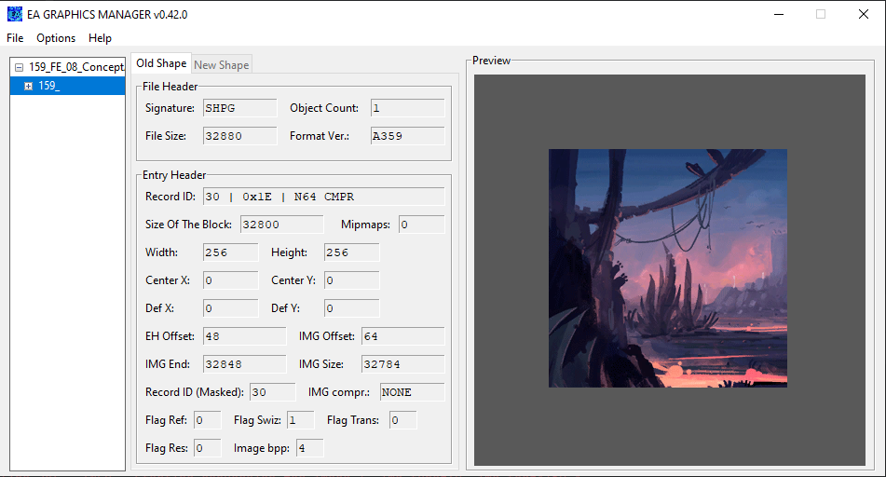Open the Help menu
This screenshot has width=886, height=477.
tap(100, 38)
